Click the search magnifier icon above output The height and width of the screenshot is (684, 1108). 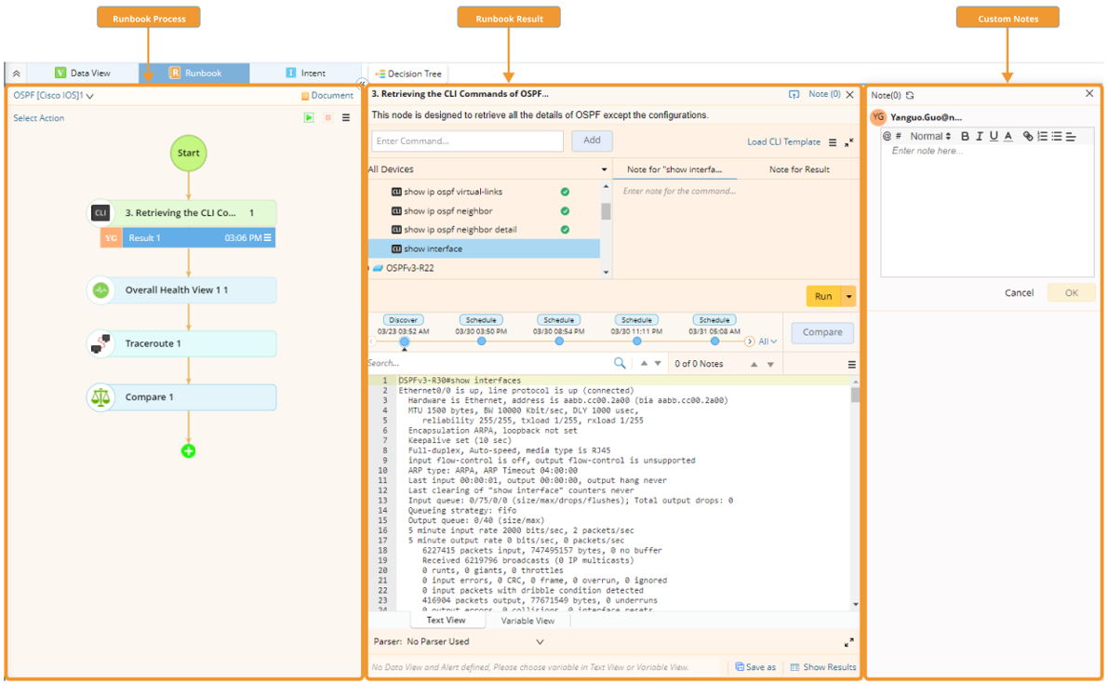[620, 364]
